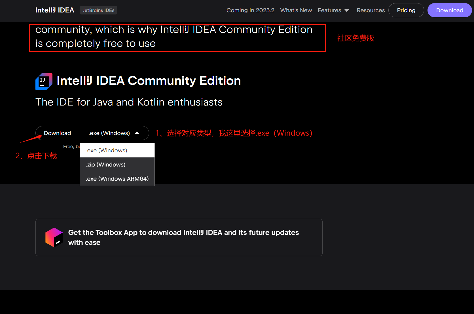This screenshot has height=314, width=474.
Task: Click the "Free, bu" note under Download
Action: pos(71,146)
